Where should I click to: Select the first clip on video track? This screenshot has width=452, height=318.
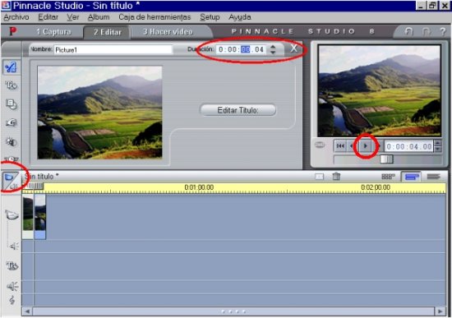28,216
